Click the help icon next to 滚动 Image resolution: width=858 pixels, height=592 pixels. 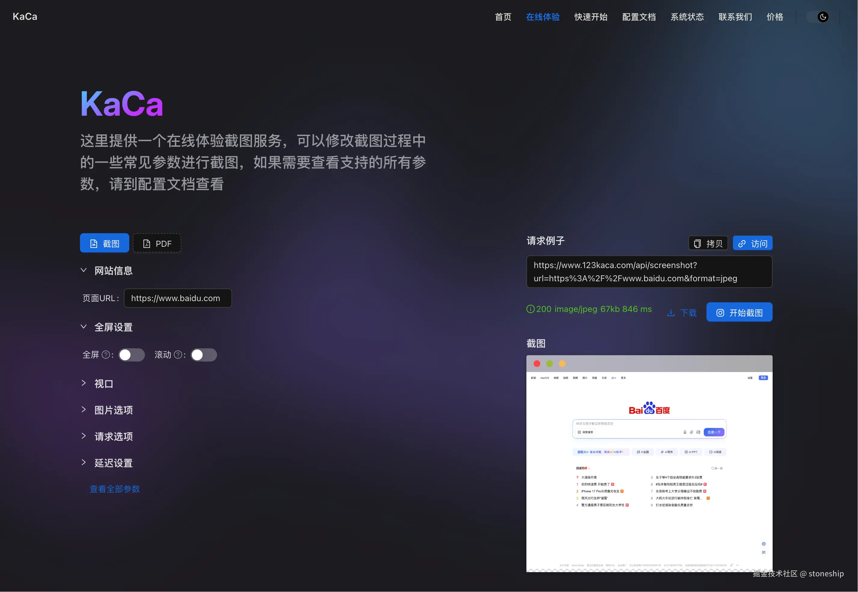click(x=179, y=355)
